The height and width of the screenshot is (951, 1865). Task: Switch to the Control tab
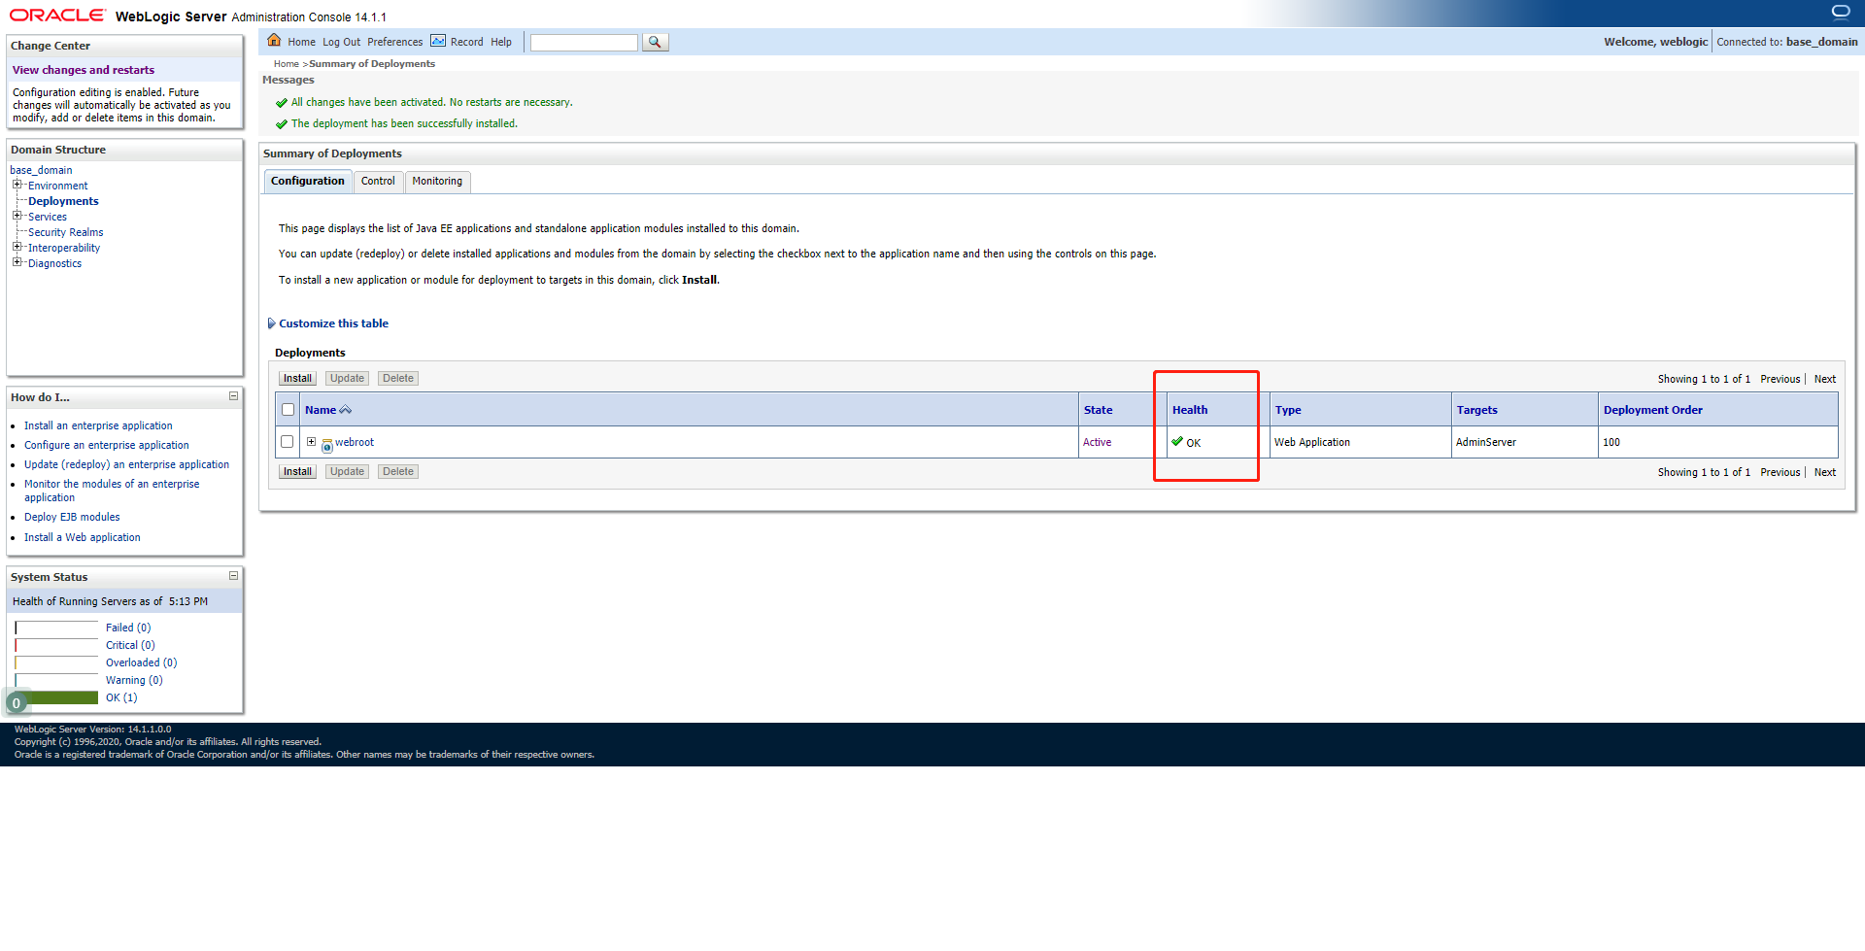pos(378,182)
